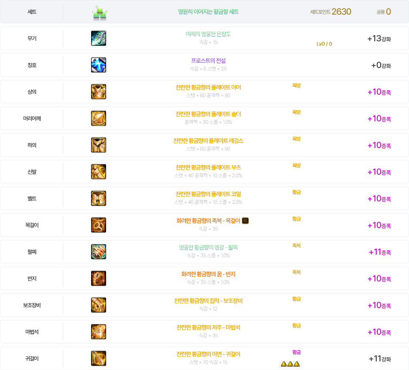Open 영롱한 황금향의 영광 - 팔찌 link
Screen dimensions: 409x370
(x=208, y=247)
